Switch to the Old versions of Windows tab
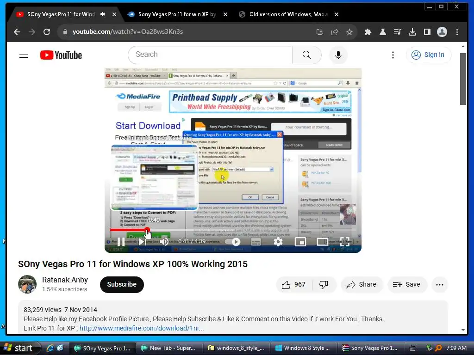 point(285,14)
